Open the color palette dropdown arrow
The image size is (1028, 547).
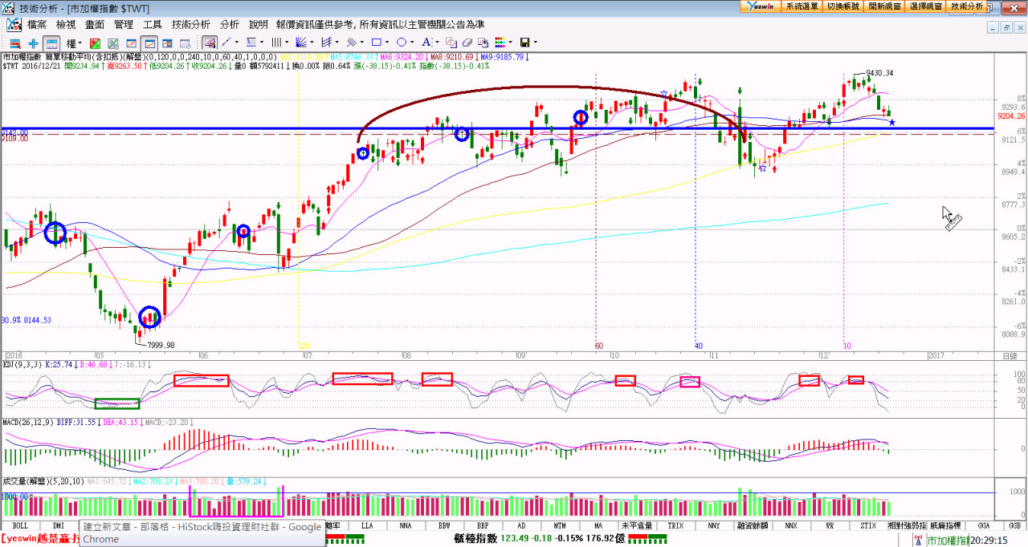click(510, 43)
